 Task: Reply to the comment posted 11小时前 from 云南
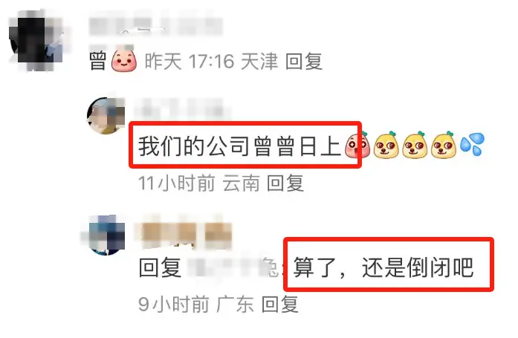pos(285,183)
